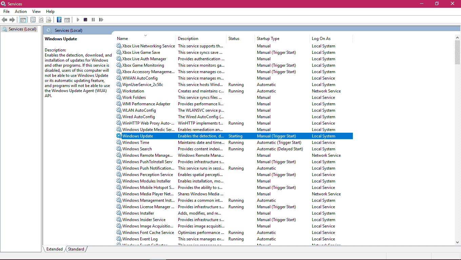Toggle the Show/Hide Action Pane icon
Image resolution: width=461 pixels, height=260 pixels.
[67, 20]
